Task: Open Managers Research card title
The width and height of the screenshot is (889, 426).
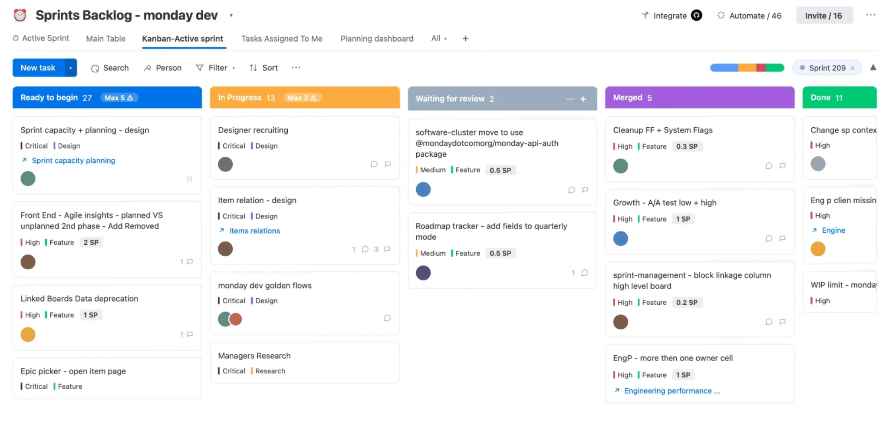Action: click(x=254, y=356)
